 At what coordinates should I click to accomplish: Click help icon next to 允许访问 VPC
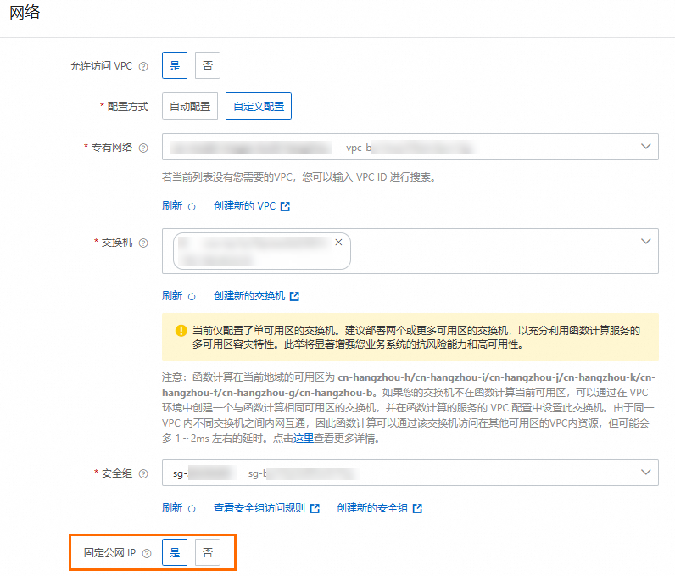tap(143, 66)
